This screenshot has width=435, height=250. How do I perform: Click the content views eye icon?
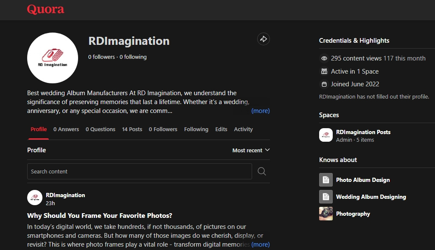pos(324,58)
